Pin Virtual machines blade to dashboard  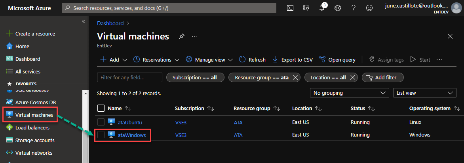click(x=181, y=36)
